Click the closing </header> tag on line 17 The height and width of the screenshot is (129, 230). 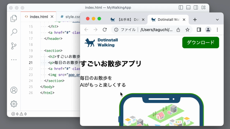pos(53,39)
